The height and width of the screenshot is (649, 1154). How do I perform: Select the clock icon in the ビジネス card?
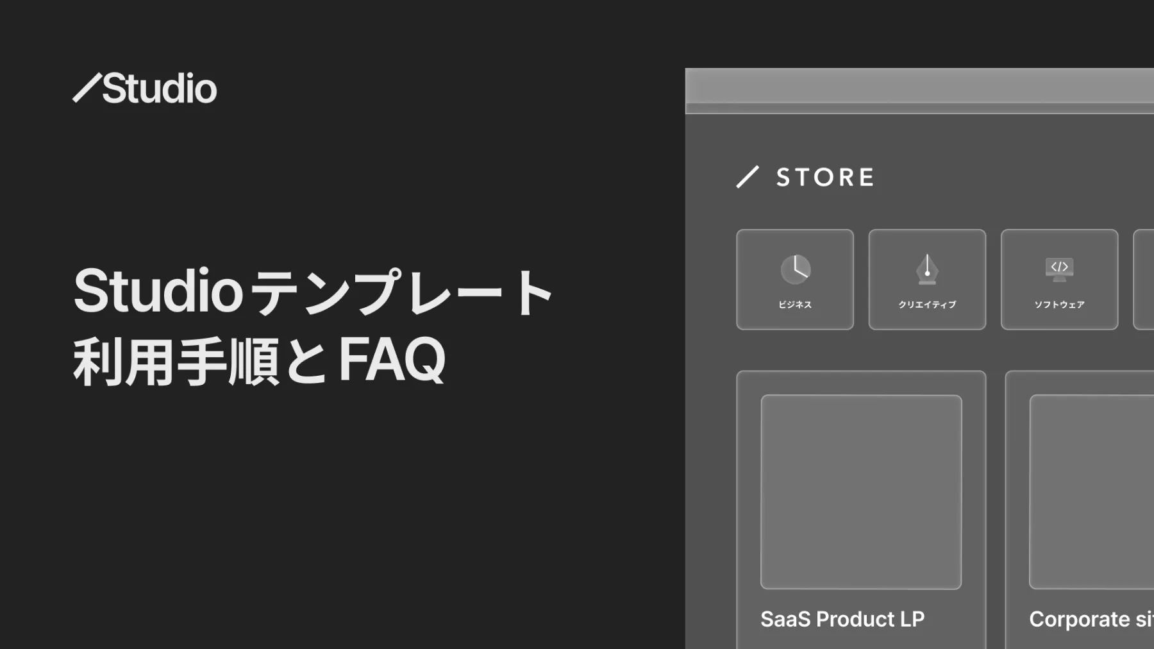[795, 269]
